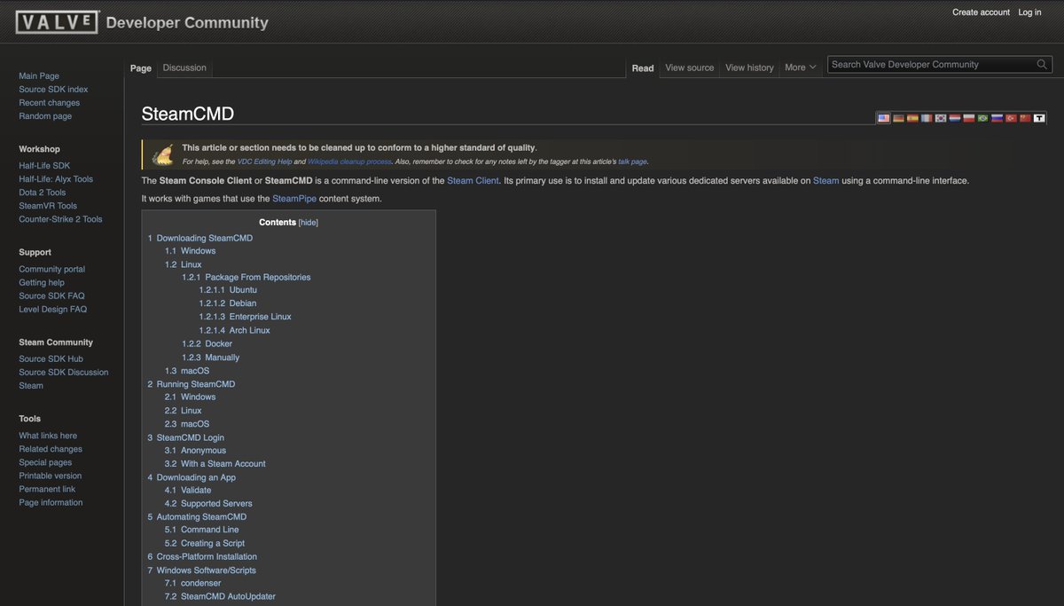
Task: Open Community portal link
Action: point(52,270)
